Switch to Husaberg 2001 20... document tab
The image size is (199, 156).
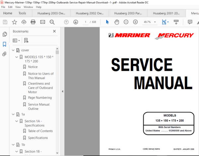tap(166, 13)
